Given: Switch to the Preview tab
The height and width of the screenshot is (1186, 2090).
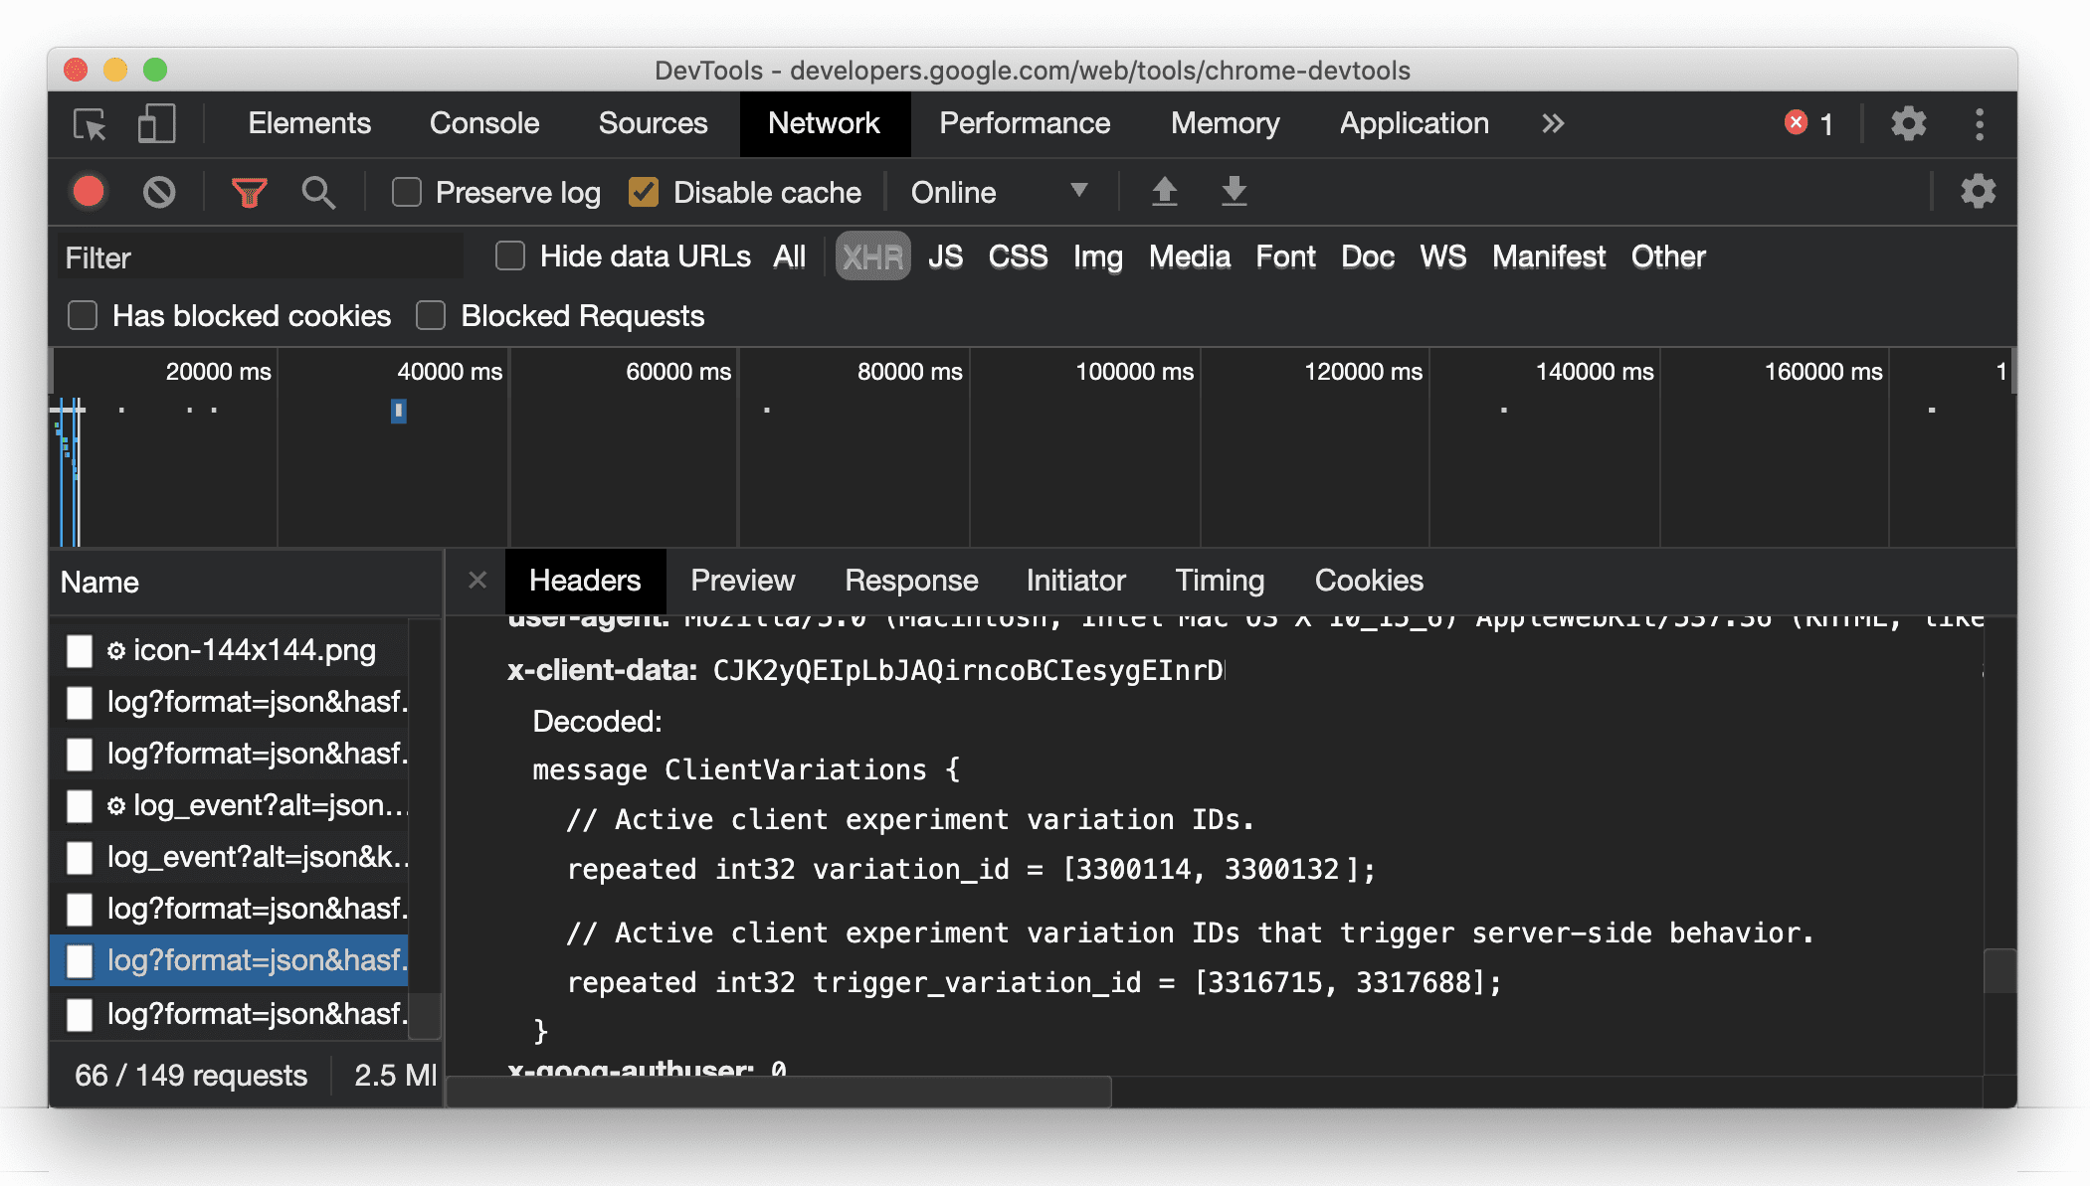Looking at the screenshot, I should click(743, 581).
